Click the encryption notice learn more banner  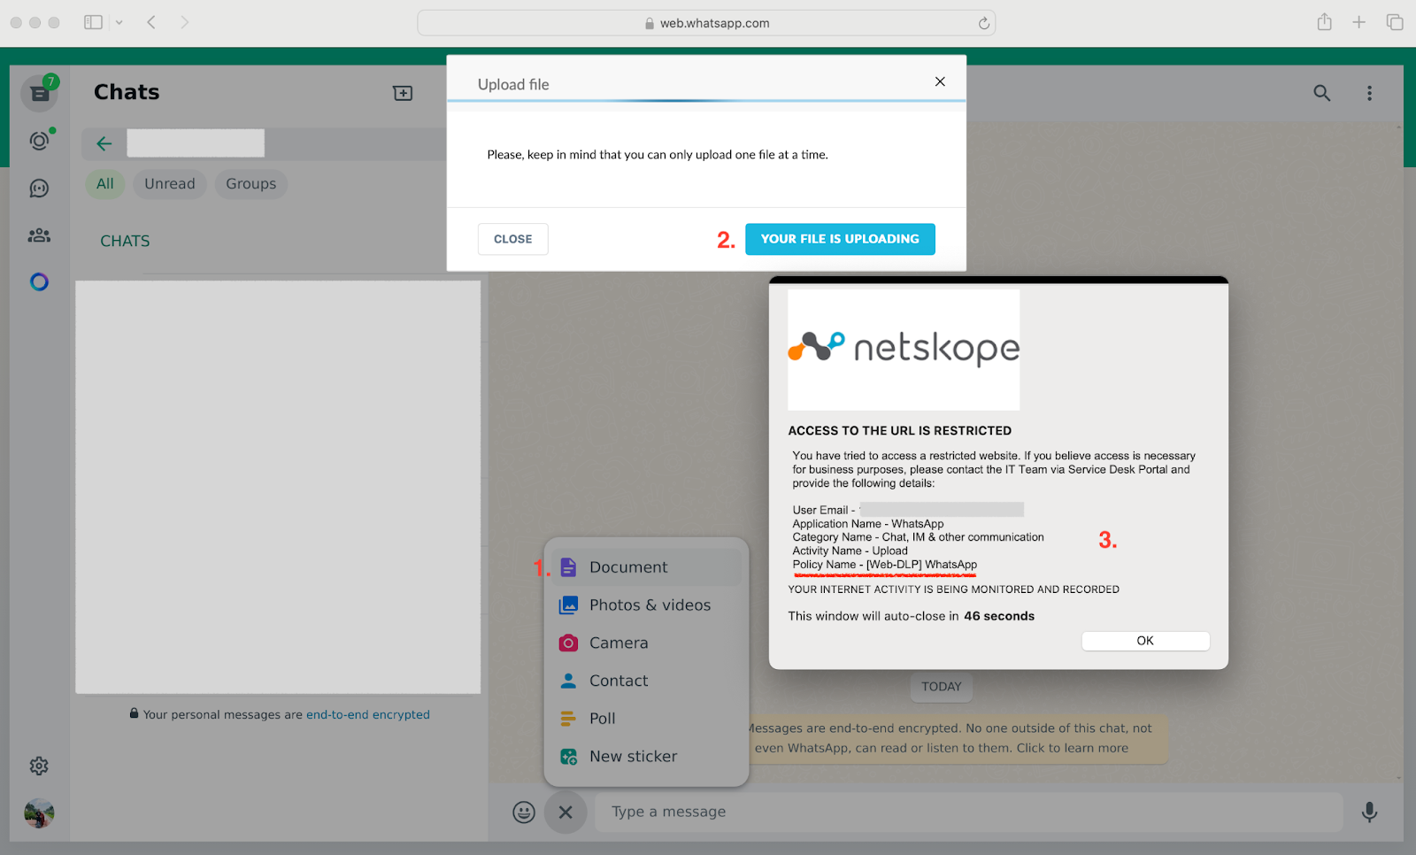(958, 738)
